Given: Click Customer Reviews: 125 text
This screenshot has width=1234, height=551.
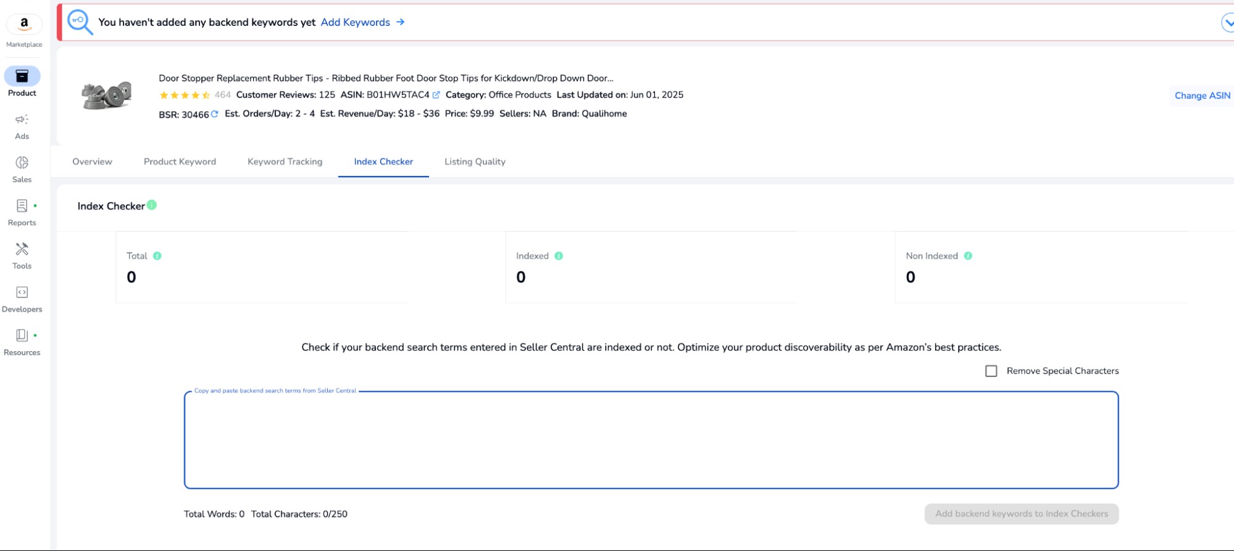Looking at the screenshot, I should coord(286,95).
